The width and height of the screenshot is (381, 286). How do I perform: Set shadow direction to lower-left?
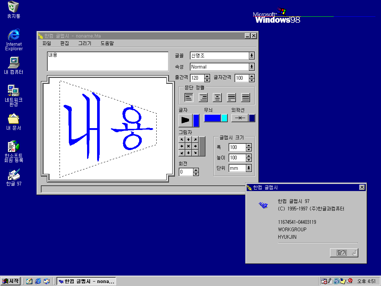click(182, 153)
